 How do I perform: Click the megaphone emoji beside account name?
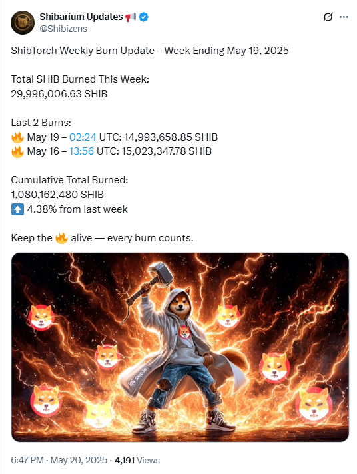click(x=130, y=17)
